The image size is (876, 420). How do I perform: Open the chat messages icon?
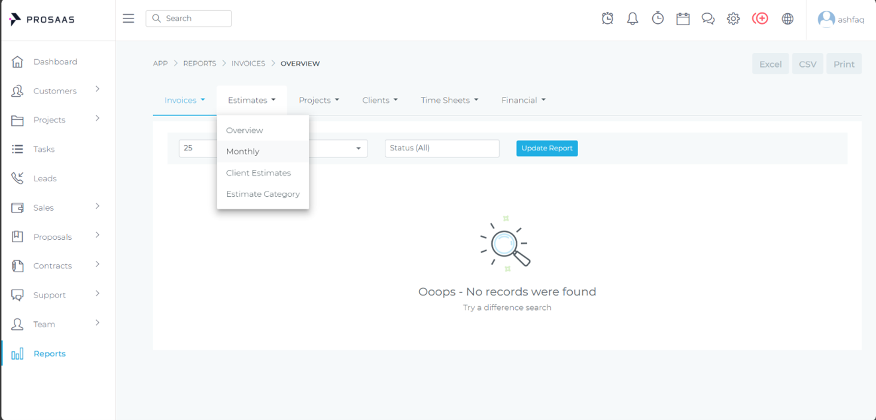pyautogui.click(x=708, y=19)
